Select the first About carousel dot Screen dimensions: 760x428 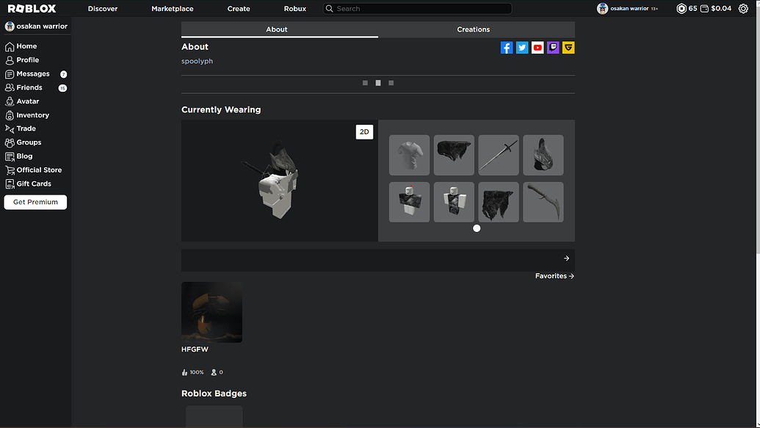tap(365, 83)
